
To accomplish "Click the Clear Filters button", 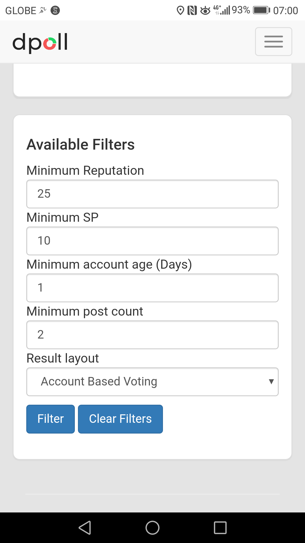I will click(x=120, y=419).
